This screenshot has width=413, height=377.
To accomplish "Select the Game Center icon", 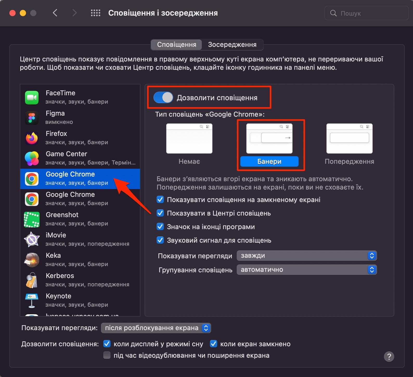I will 32,158.
